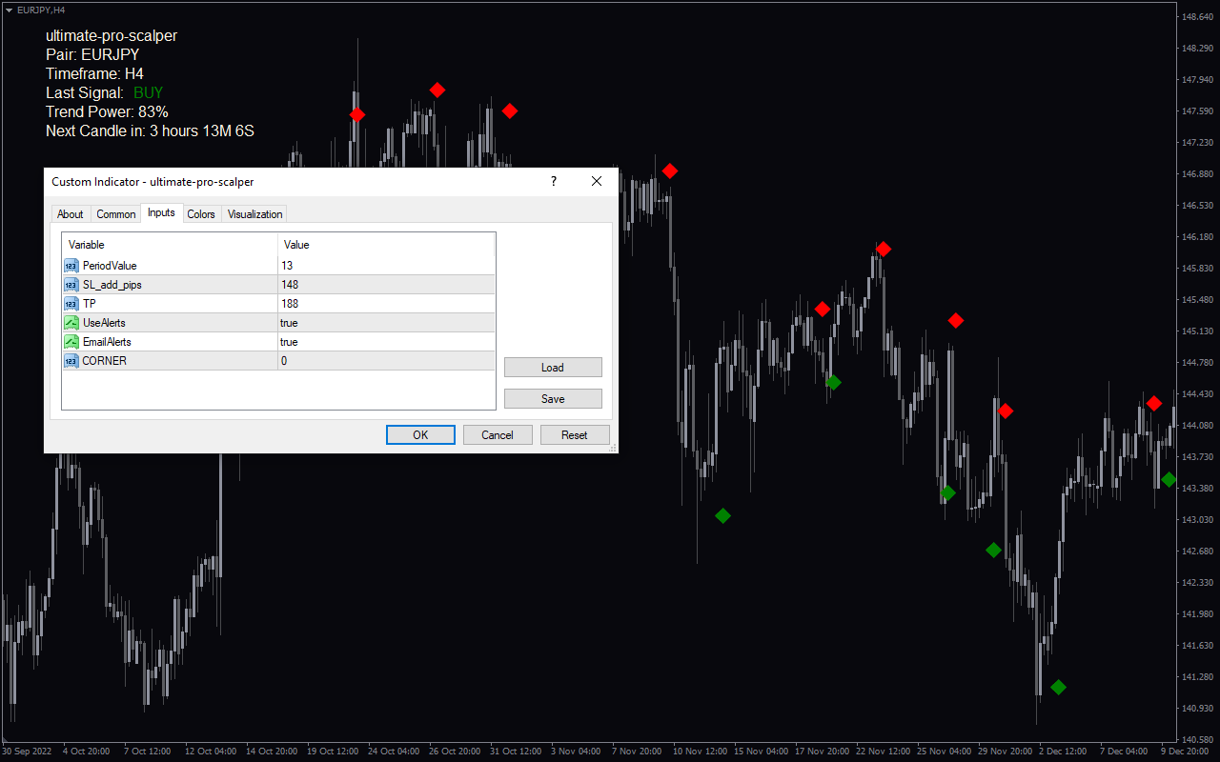
Task: Open the Colors tab
Action: 201,214
